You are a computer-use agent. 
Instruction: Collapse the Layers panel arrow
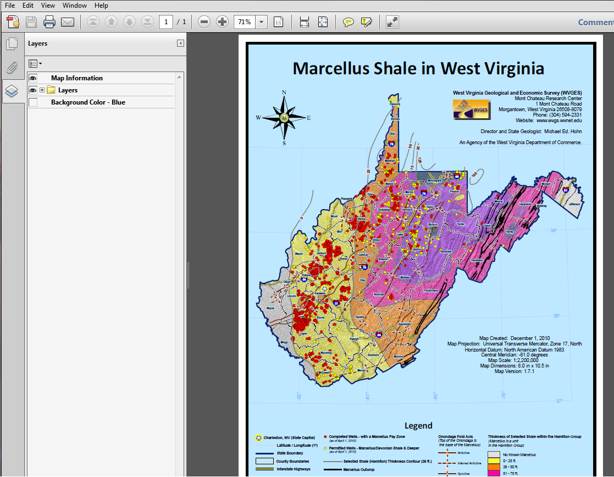click(x=180, y=43)
